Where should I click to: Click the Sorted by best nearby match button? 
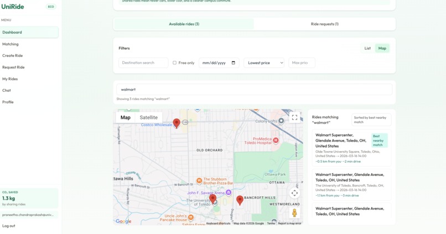tap(371, 119)
